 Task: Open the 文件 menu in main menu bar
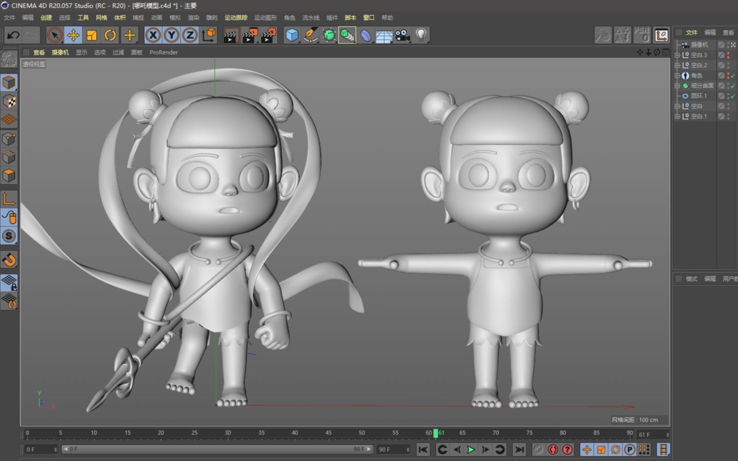tap(9, 17)
